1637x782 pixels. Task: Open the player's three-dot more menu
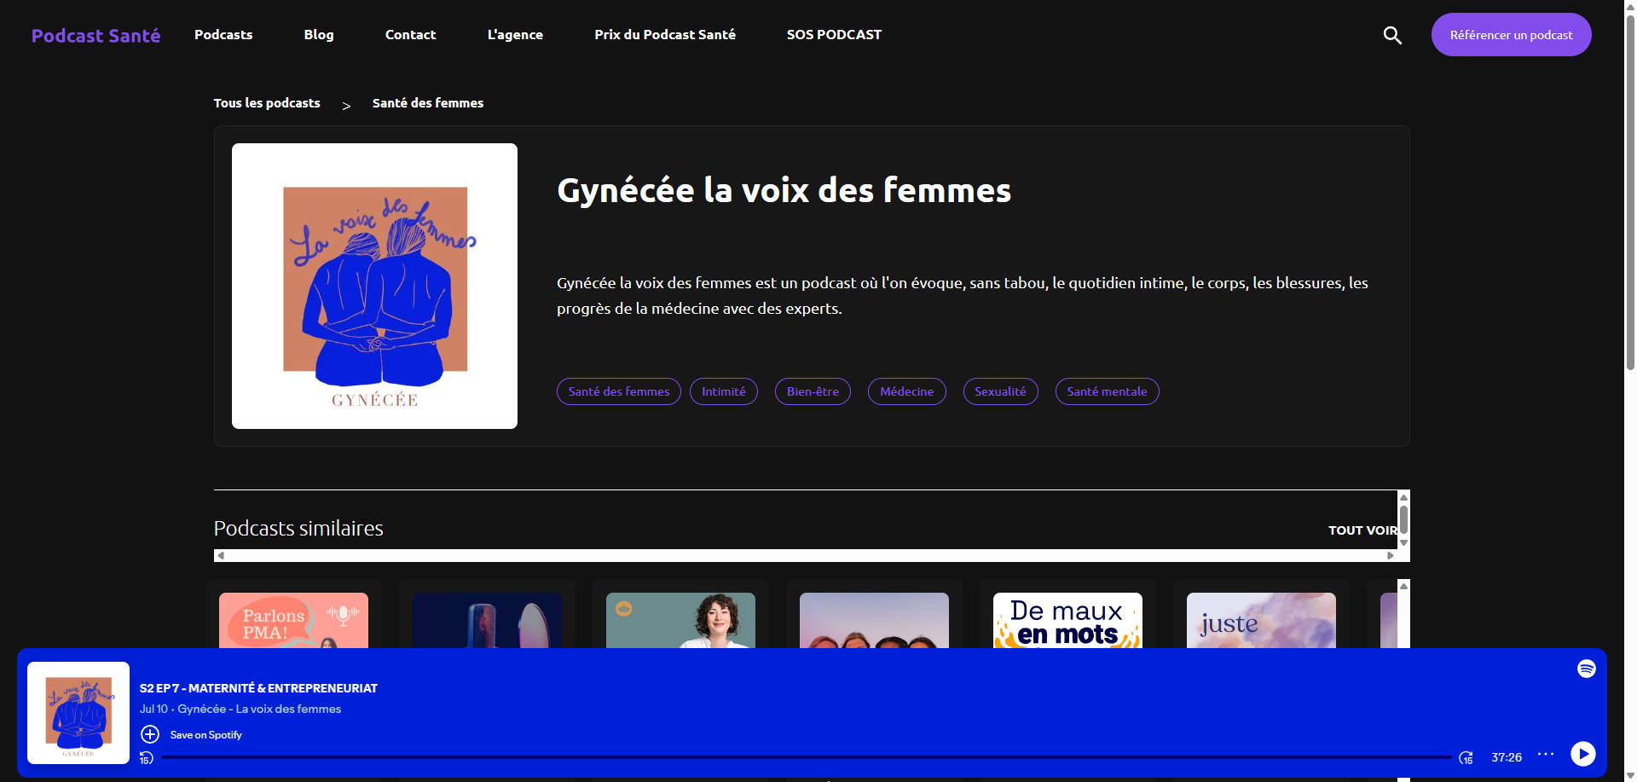pos(1545,755)
